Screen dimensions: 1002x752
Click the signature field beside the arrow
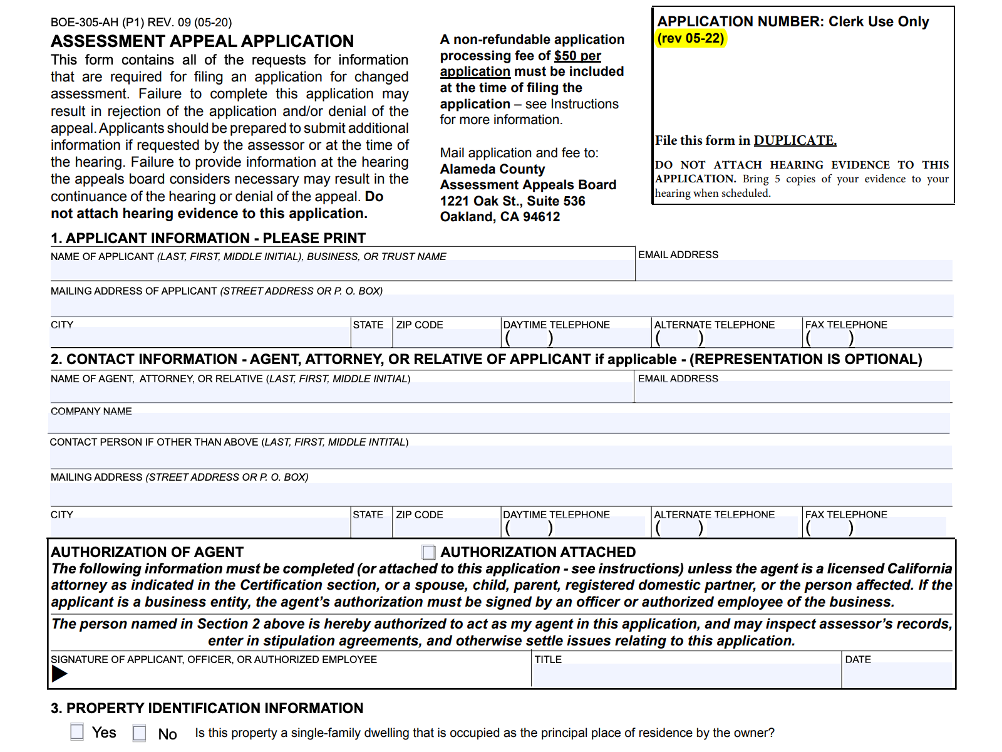(299, 675)
